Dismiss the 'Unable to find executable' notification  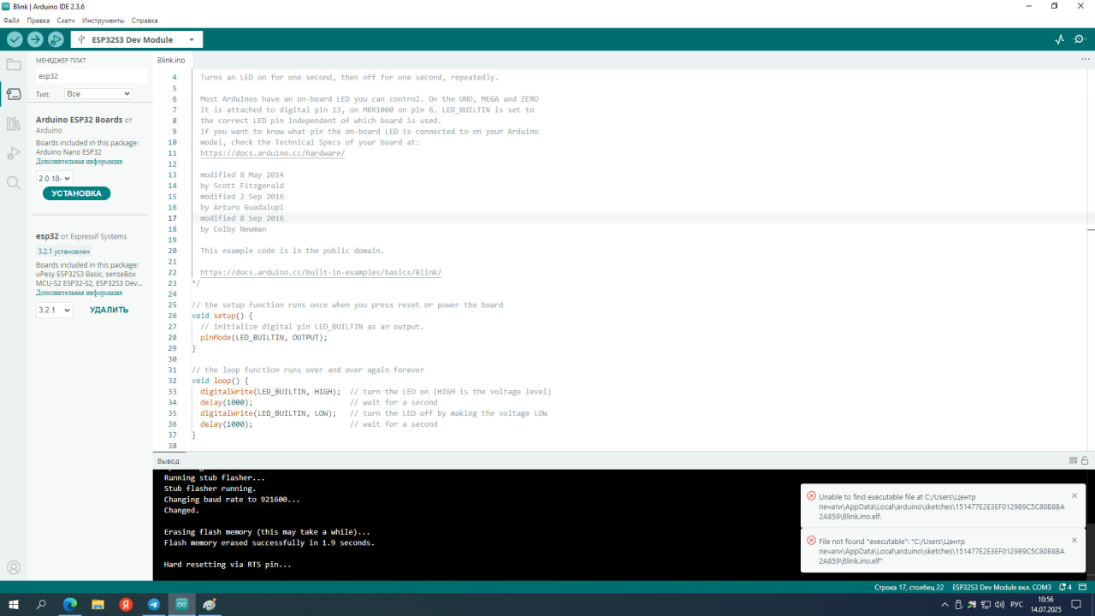click(1074, 495)
